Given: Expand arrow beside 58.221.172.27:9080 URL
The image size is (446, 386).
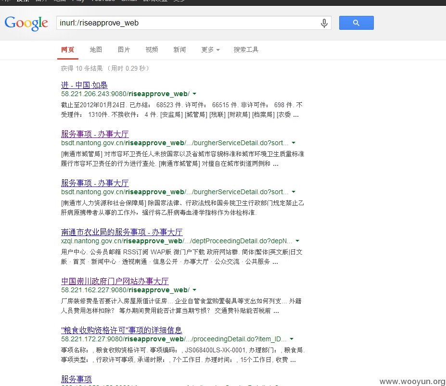Looking at the screenshot, I should pyautogui.click(x=292, y=339).
